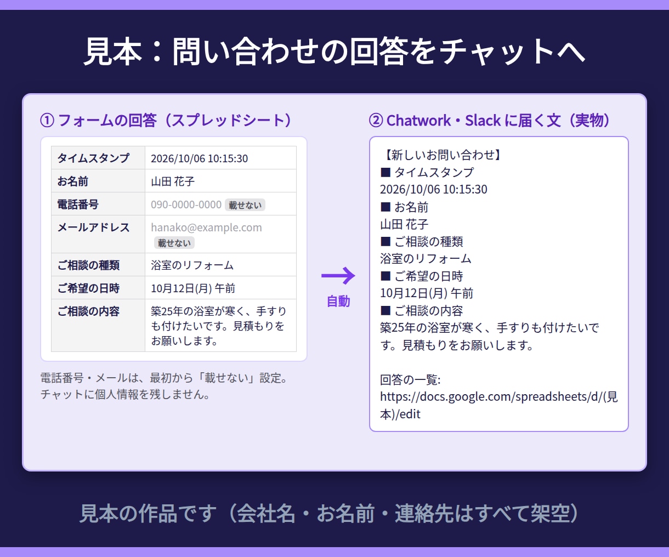Click 10月12日(月) 午前 in the chat message
The image size is (669, 557).
427,293
